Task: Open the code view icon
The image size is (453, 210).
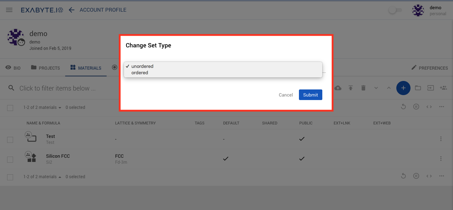Action: pos(429,106)
